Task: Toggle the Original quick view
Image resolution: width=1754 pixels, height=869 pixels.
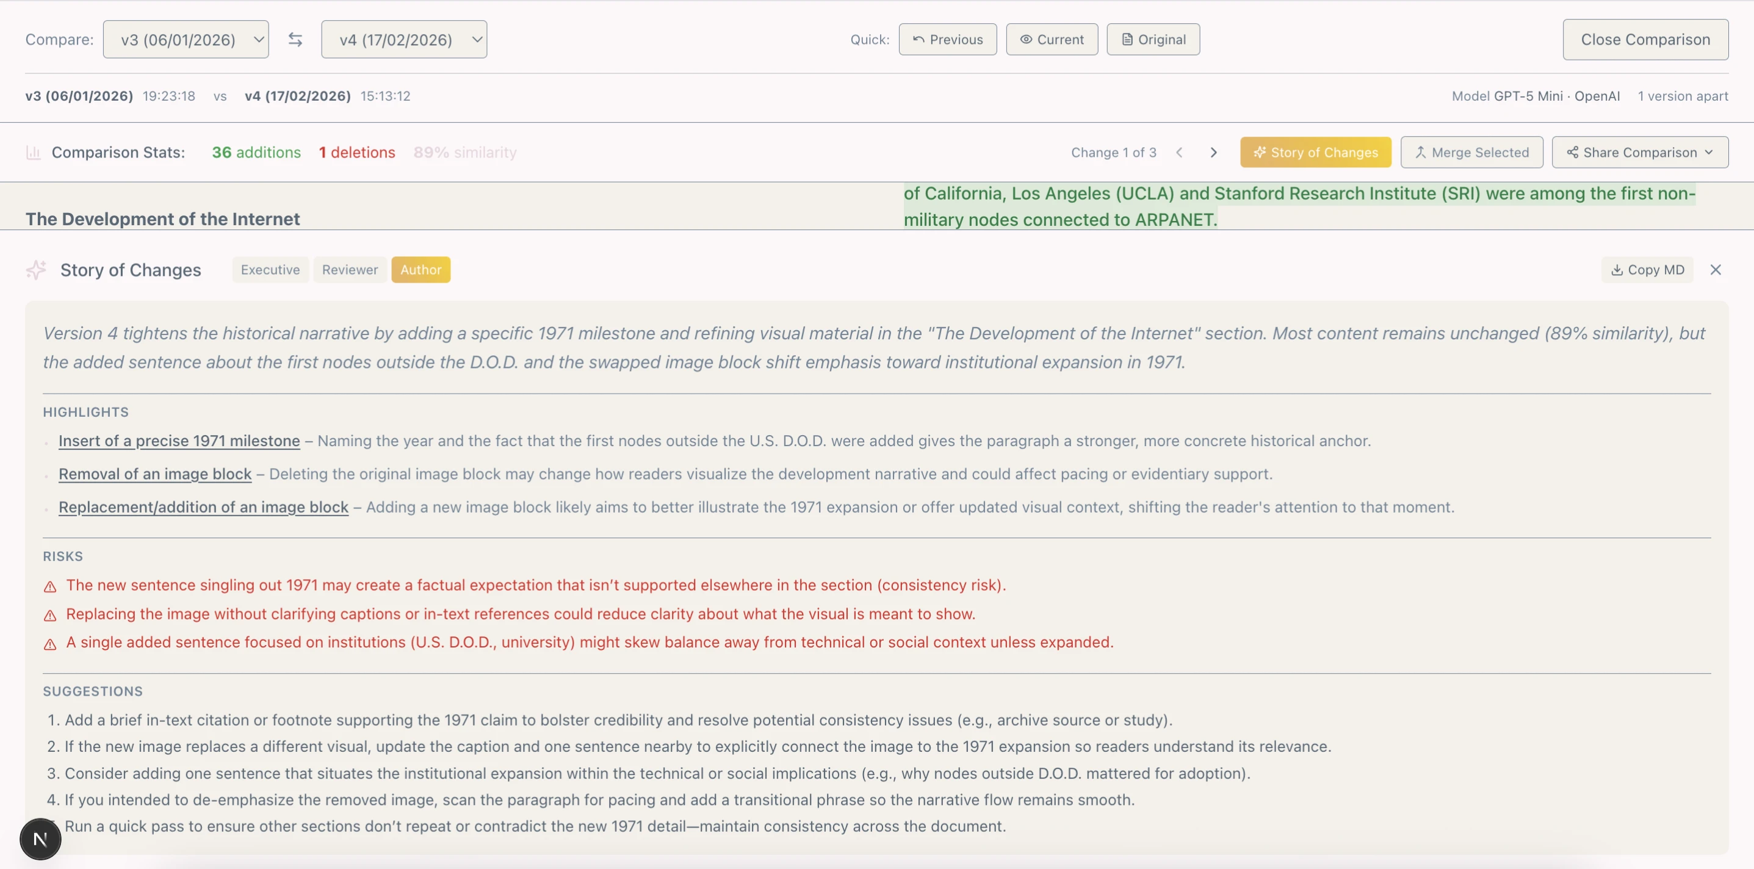Action: [x=1153, y=39]
